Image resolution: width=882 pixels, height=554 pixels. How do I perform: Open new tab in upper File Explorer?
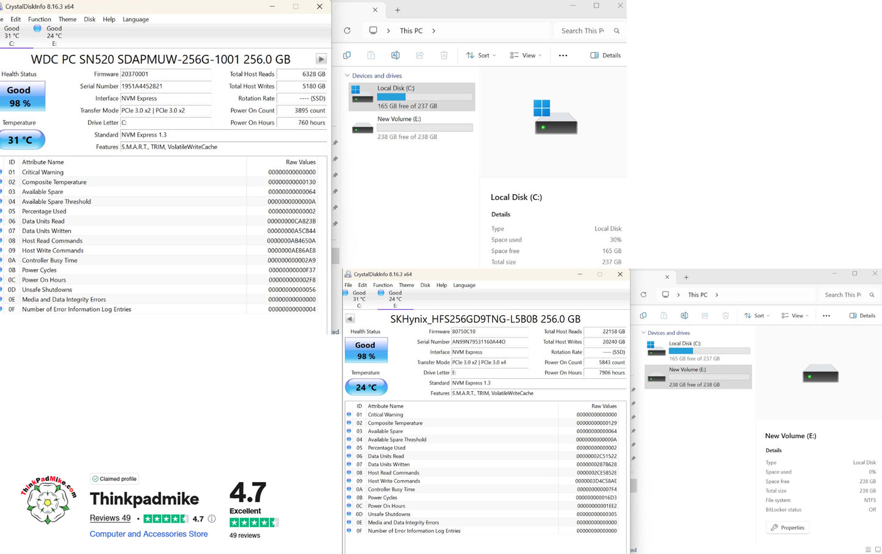[397, 10]
